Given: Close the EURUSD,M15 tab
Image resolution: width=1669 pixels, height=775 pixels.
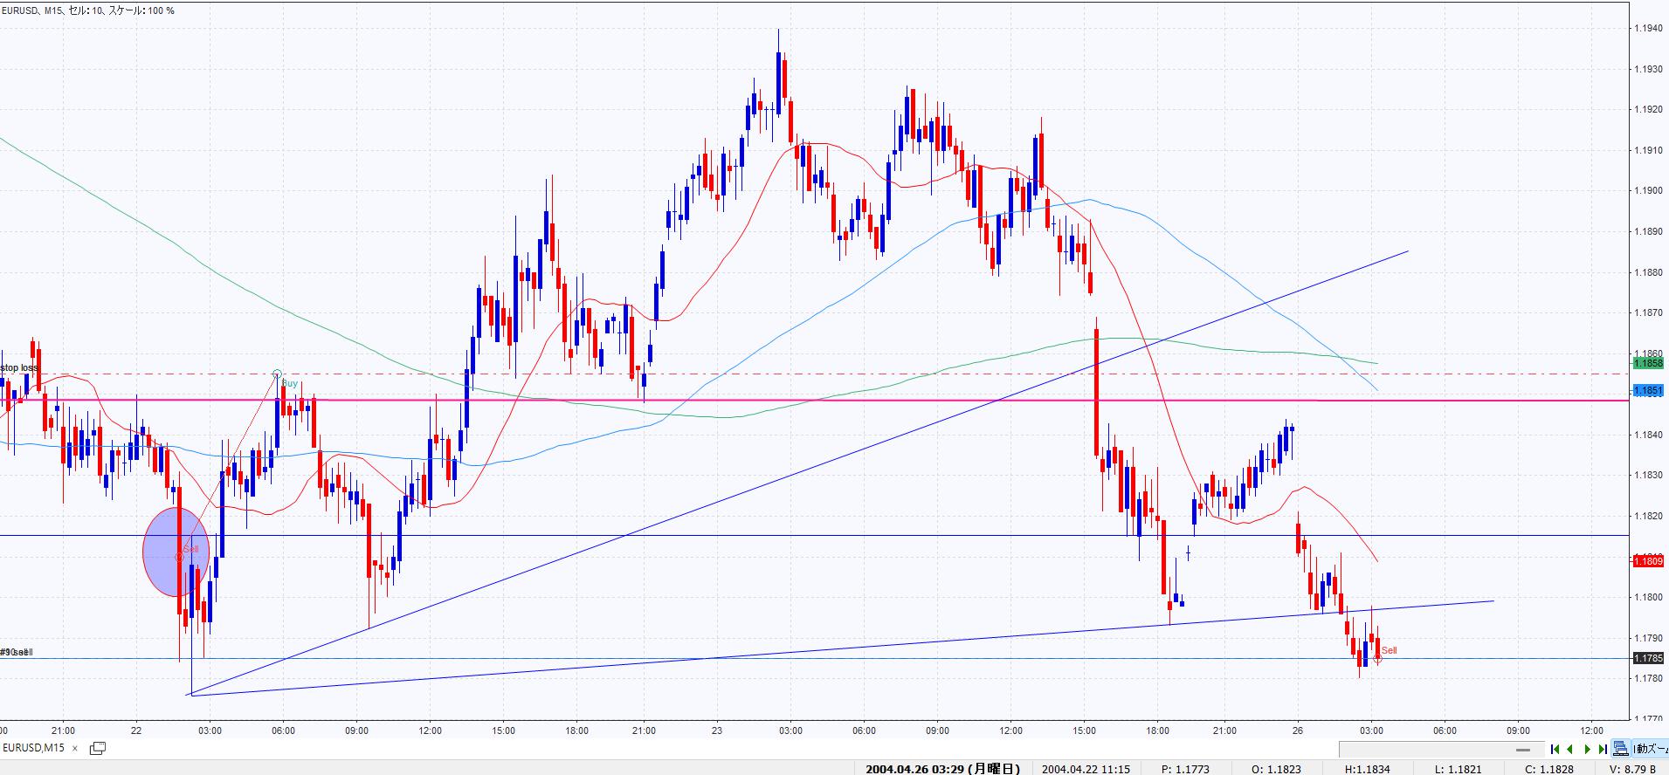Looking at the screenshot, I should tap(75, 748).
